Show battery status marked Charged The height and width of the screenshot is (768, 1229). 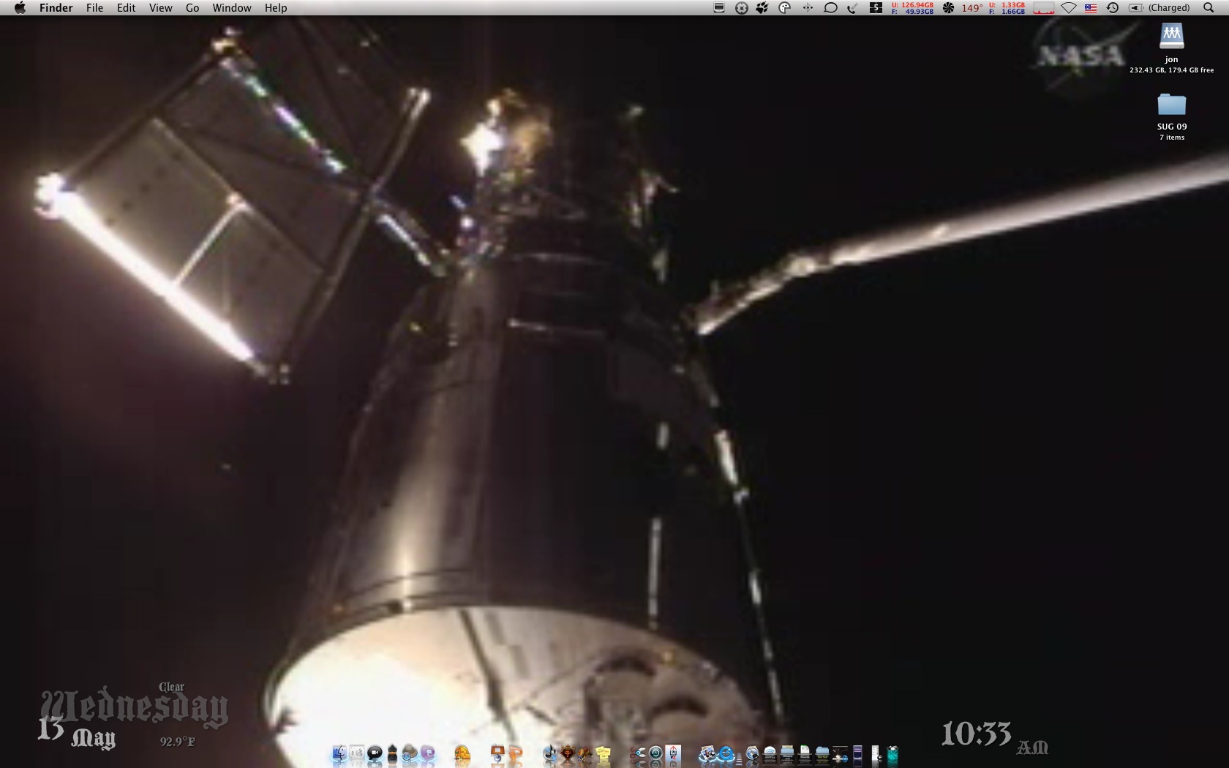point(1160,8)
